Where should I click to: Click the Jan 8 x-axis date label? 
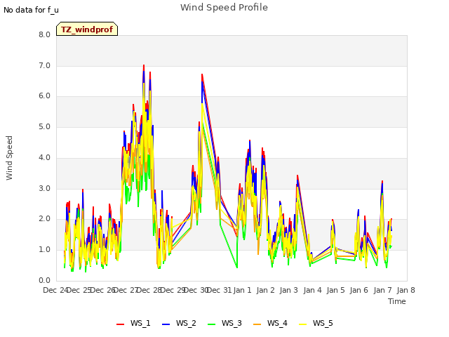pyautogui.click(x=406, y=290)
